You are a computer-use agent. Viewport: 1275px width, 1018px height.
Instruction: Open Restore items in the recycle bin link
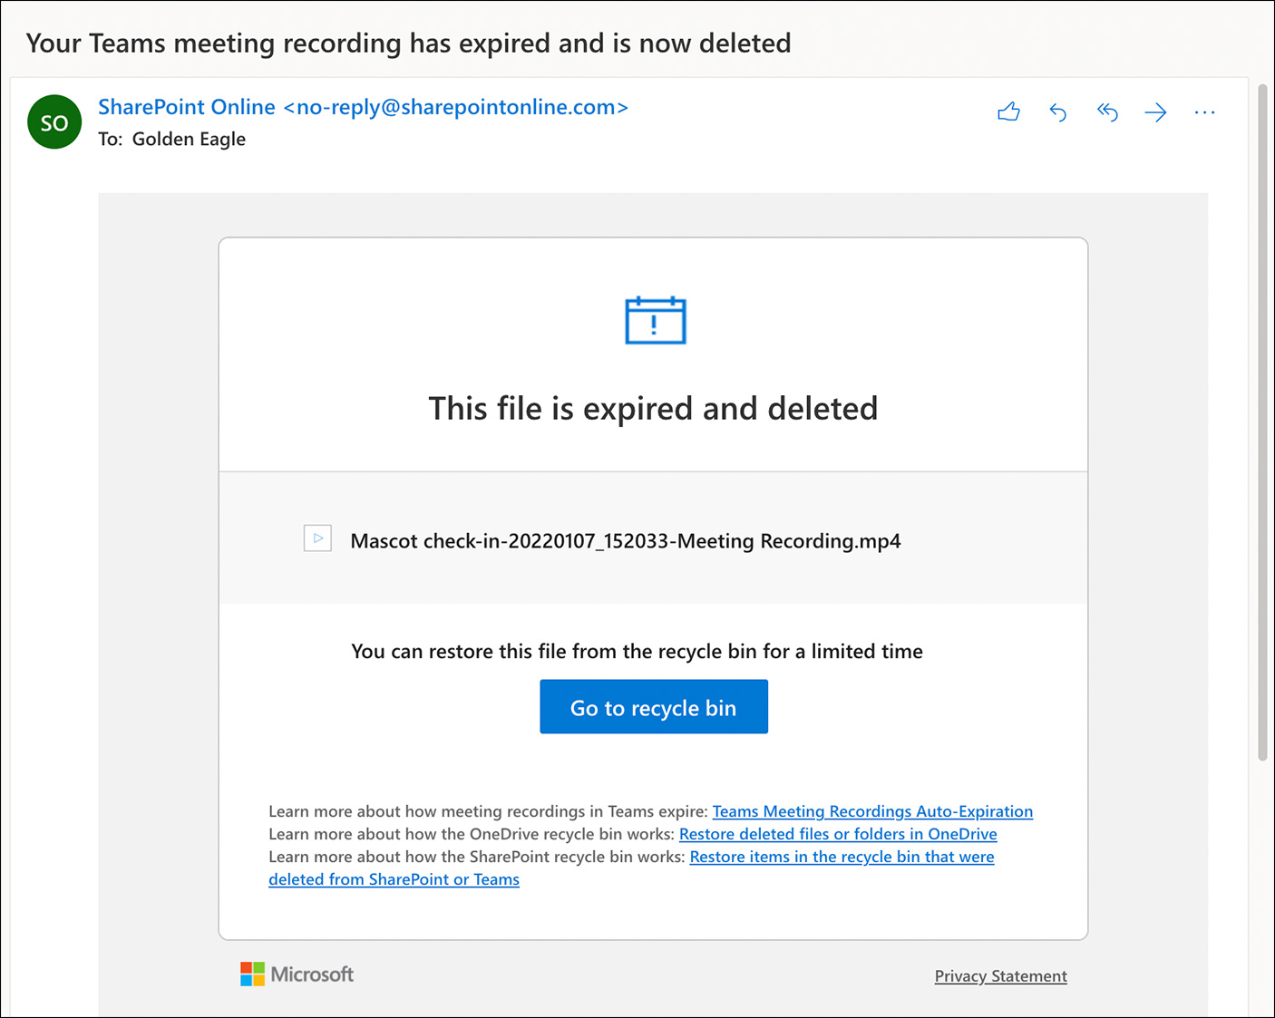(841, 857)
